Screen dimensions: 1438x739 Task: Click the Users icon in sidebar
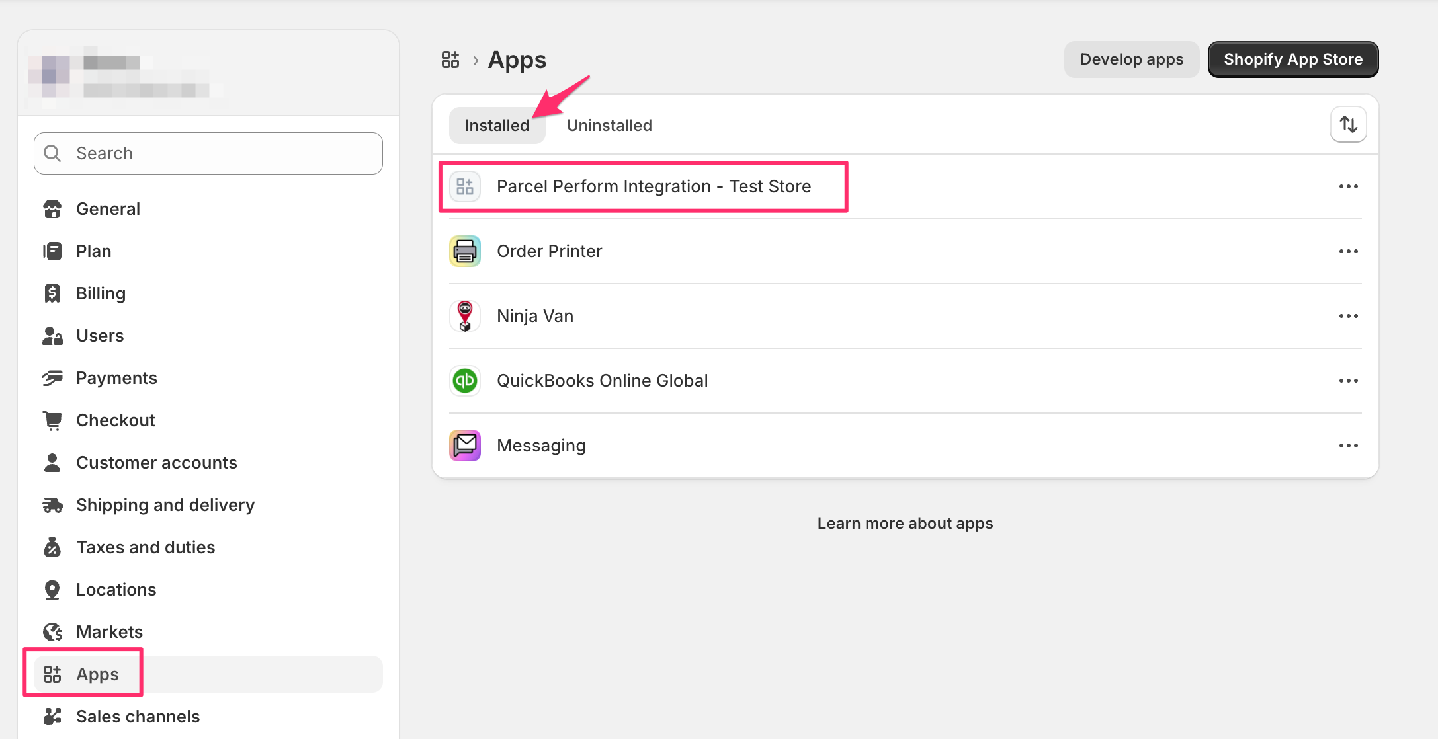[52, 336]
